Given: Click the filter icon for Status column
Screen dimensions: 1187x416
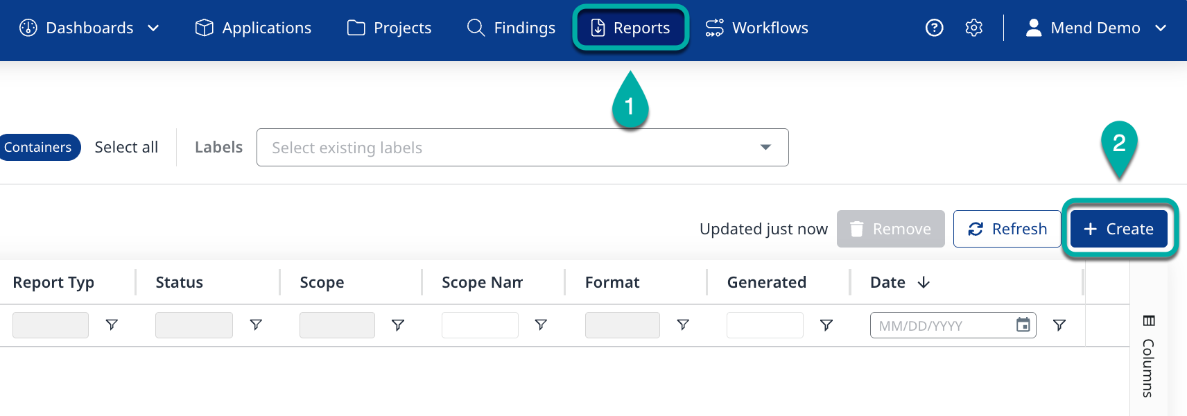Looking at the screenshot, I should point(256,324).
